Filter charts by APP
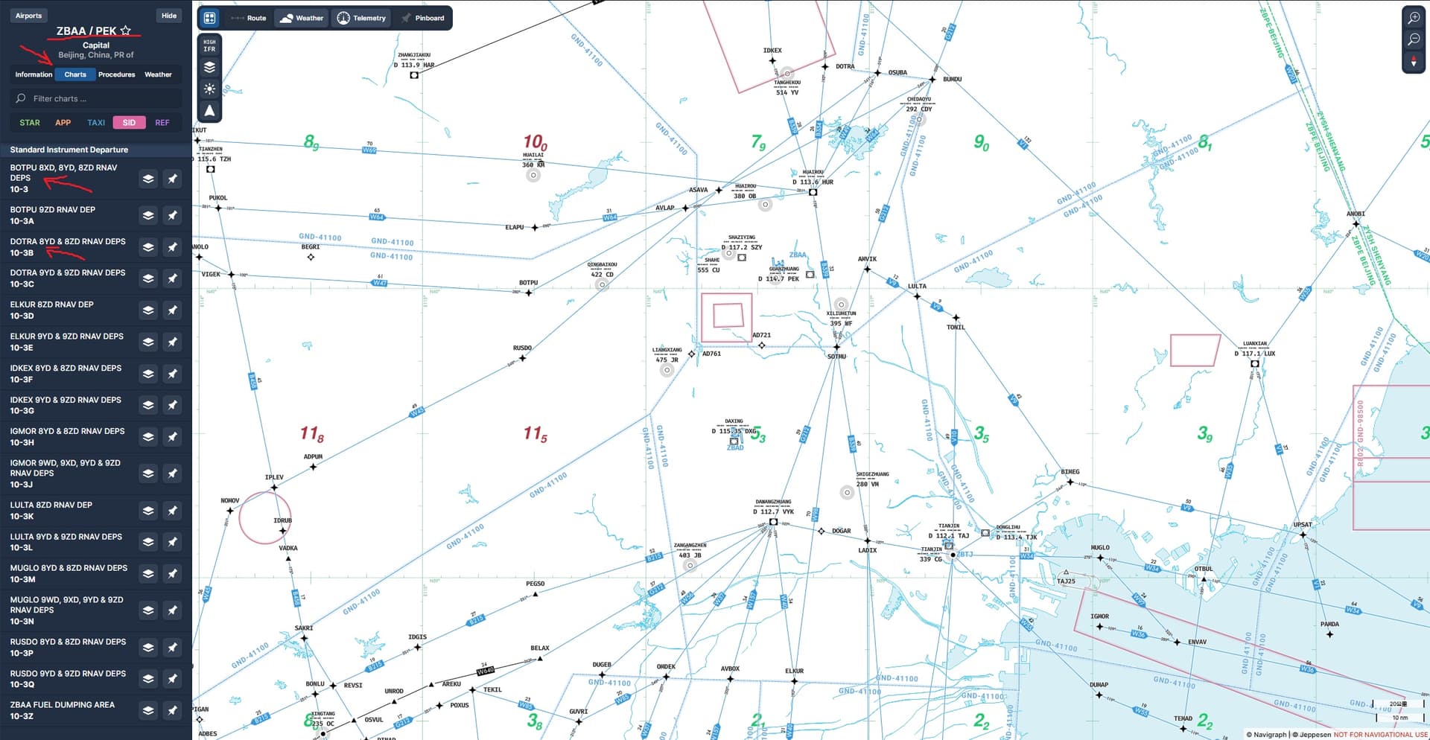1430x740 pixels. coord(63,123)
